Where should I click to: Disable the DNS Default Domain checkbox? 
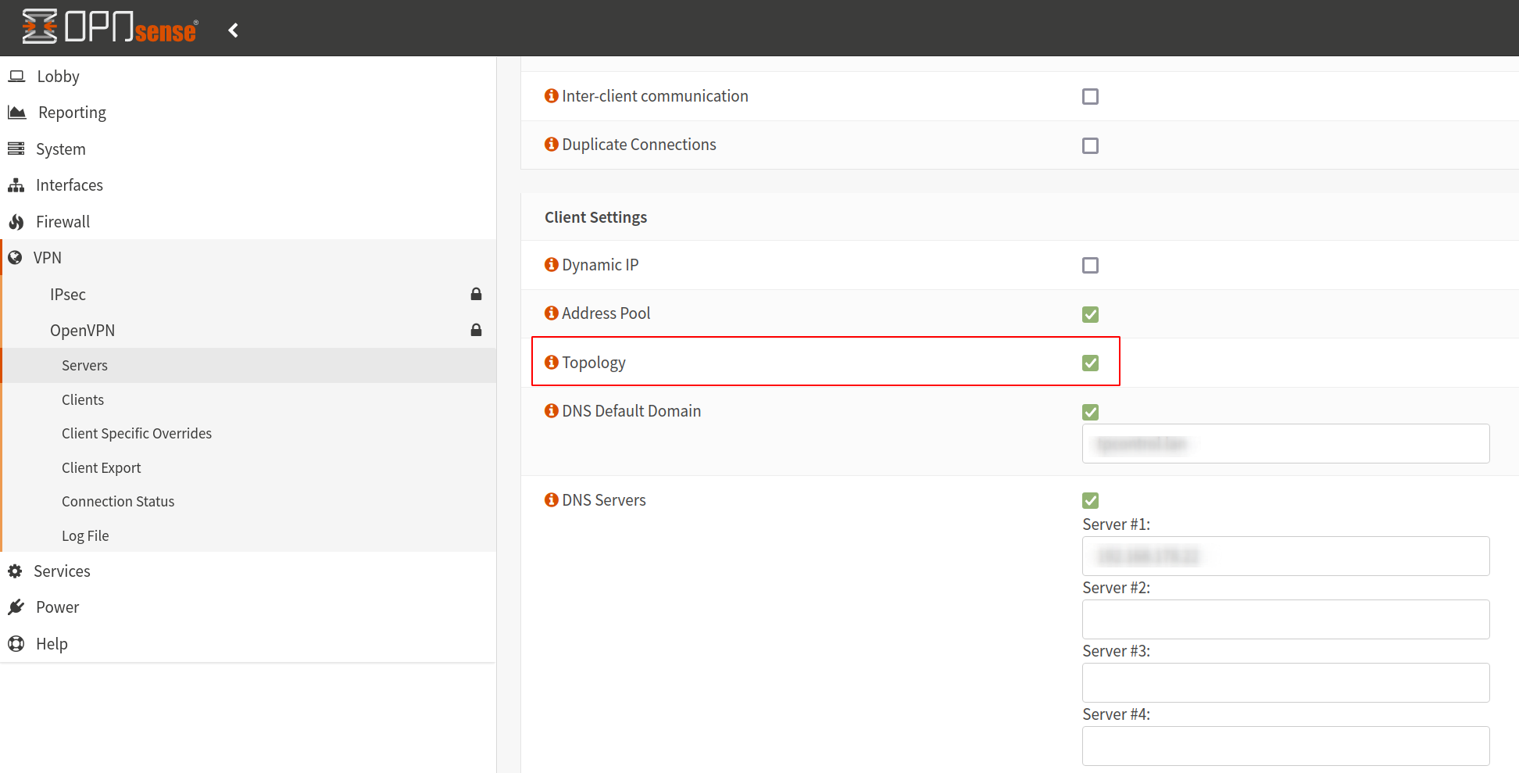point(1090,413)
